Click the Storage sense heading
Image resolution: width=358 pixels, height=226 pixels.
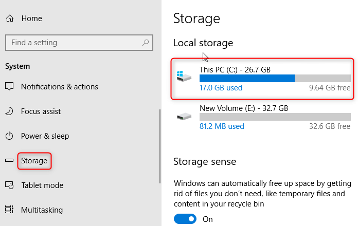tap(205, 161)
